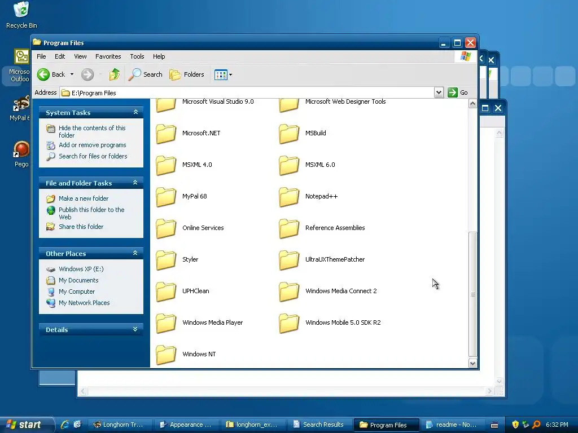Click the green Go button
The height and width of the screenshot is (433, 578).
click(x=458, y=92)
